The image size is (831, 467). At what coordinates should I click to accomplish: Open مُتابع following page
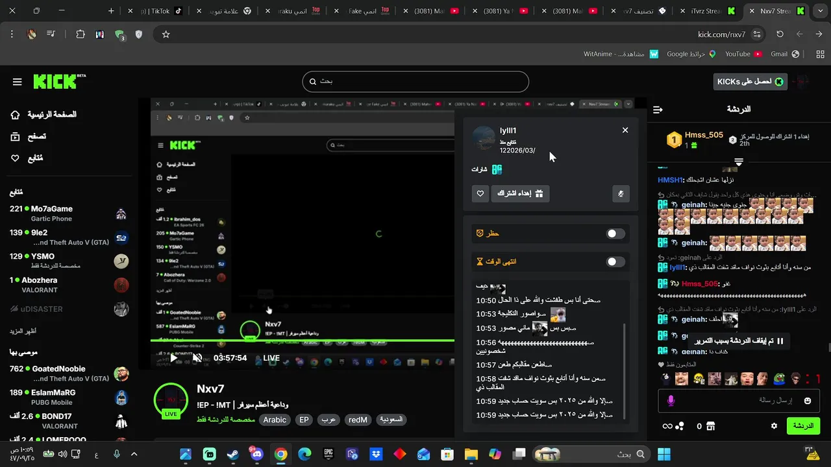coord(27,158)
